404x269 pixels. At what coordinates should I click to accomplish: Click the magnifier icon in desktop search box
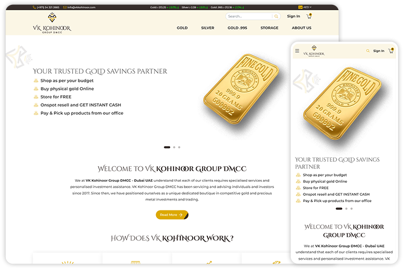pyautogui.click(x=276, y=17)
